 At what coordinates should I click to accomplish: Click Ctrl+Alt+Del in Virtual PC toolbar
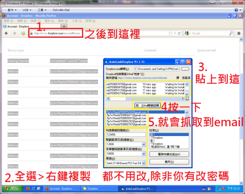click(x=61, y=10)
